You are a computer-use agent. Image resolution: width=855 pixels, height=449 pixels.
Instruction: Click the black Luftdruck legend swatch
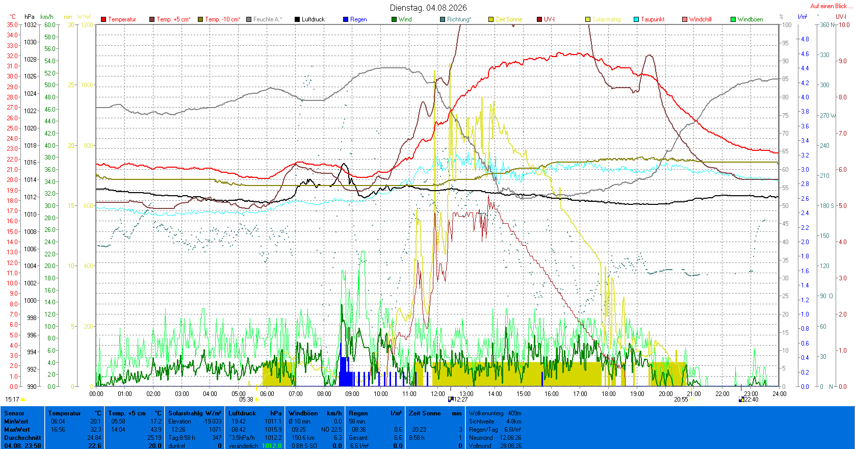point(297,19)
